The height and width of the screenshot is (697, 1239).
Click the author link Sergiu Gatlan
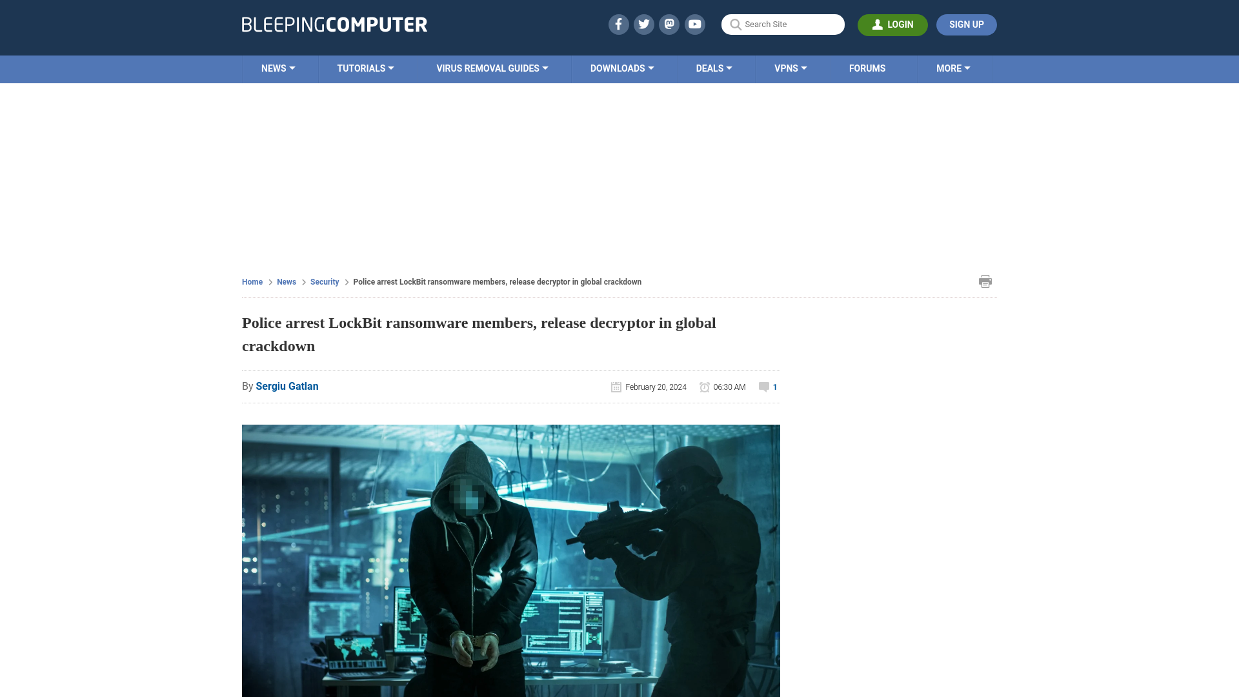coord(287,385)
